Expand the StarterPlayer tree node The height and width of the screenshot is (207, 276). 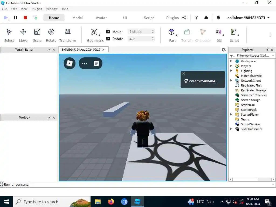231,114
